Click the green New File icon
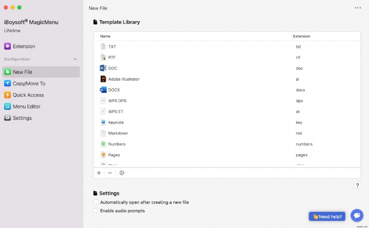 click(x=7, y=72)
